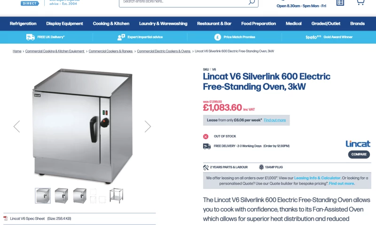Show previous product image with left arrow

tap(16, 127)
